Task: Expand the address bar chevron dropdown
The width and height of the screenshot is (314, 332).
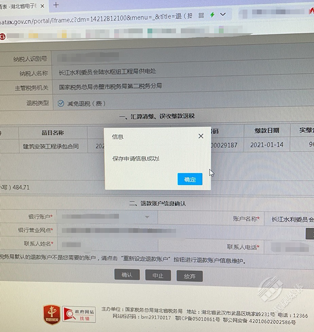Action: [223, 14]
